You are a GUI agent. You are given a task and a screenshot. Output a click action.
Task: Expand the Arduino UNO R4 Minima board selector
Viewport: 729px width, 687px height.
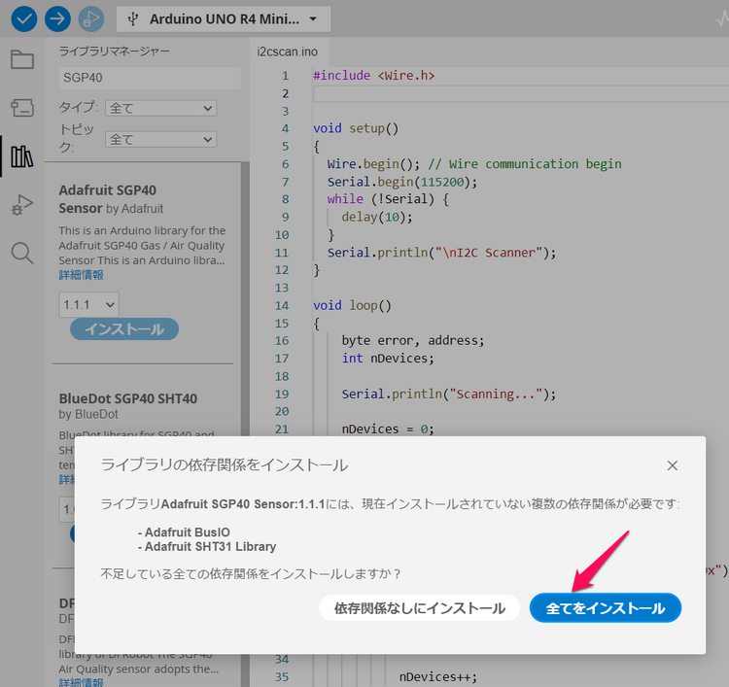point(223,18)
